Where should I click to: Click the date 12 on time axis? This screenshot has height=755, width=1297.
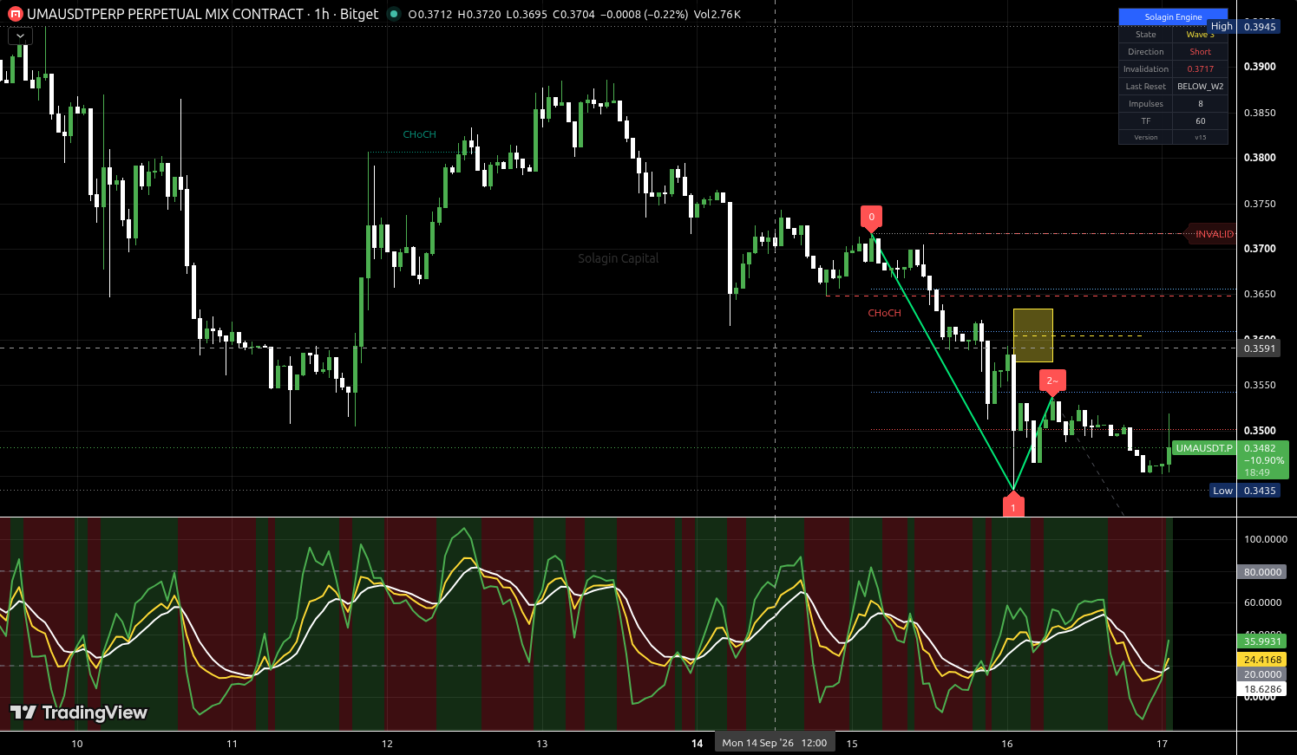387,744
